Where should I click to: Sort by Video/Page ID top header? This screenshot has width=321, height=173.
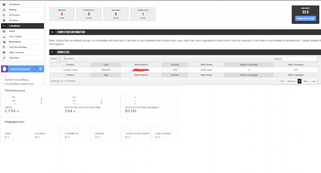click(141, 65)
